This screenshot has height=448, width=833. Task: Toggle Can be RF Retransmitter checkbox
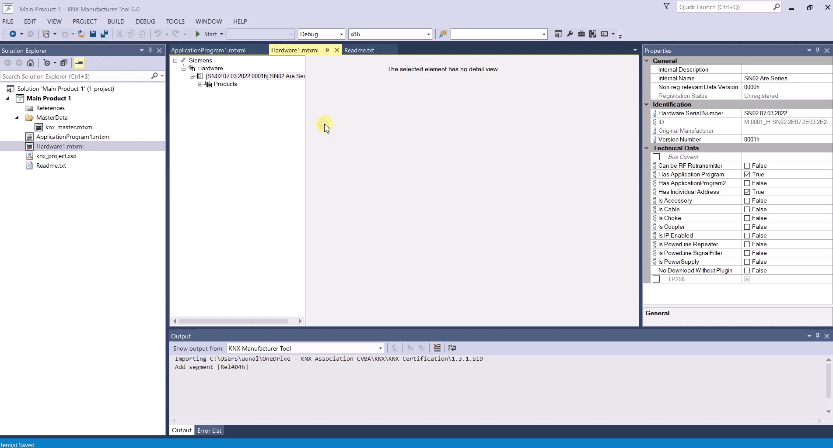pyautogui.click(x=747, y=165)
